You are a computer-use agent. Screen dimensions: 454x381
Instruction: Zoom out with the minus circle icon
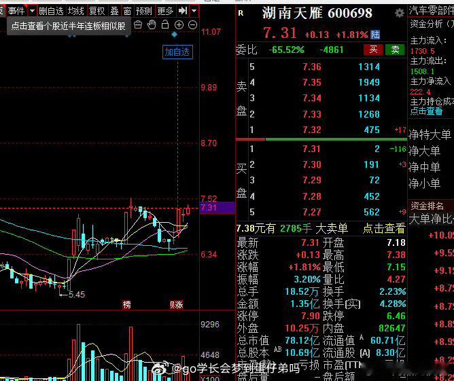pyautogui.click(x=192, y=25)
